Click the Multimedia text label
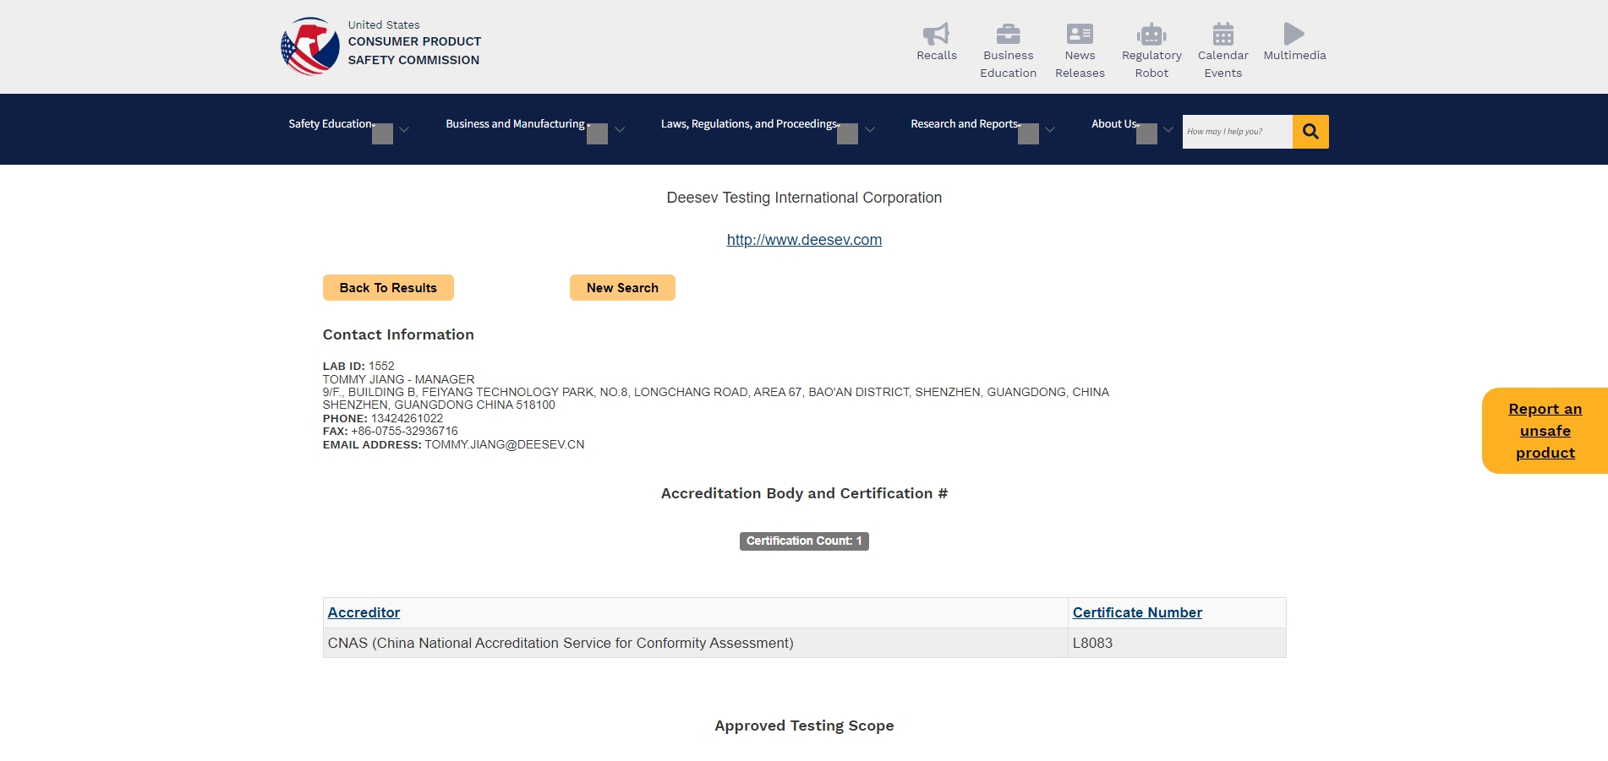The width and height of the screenshot is (1608, 761). click(1294, 56)
